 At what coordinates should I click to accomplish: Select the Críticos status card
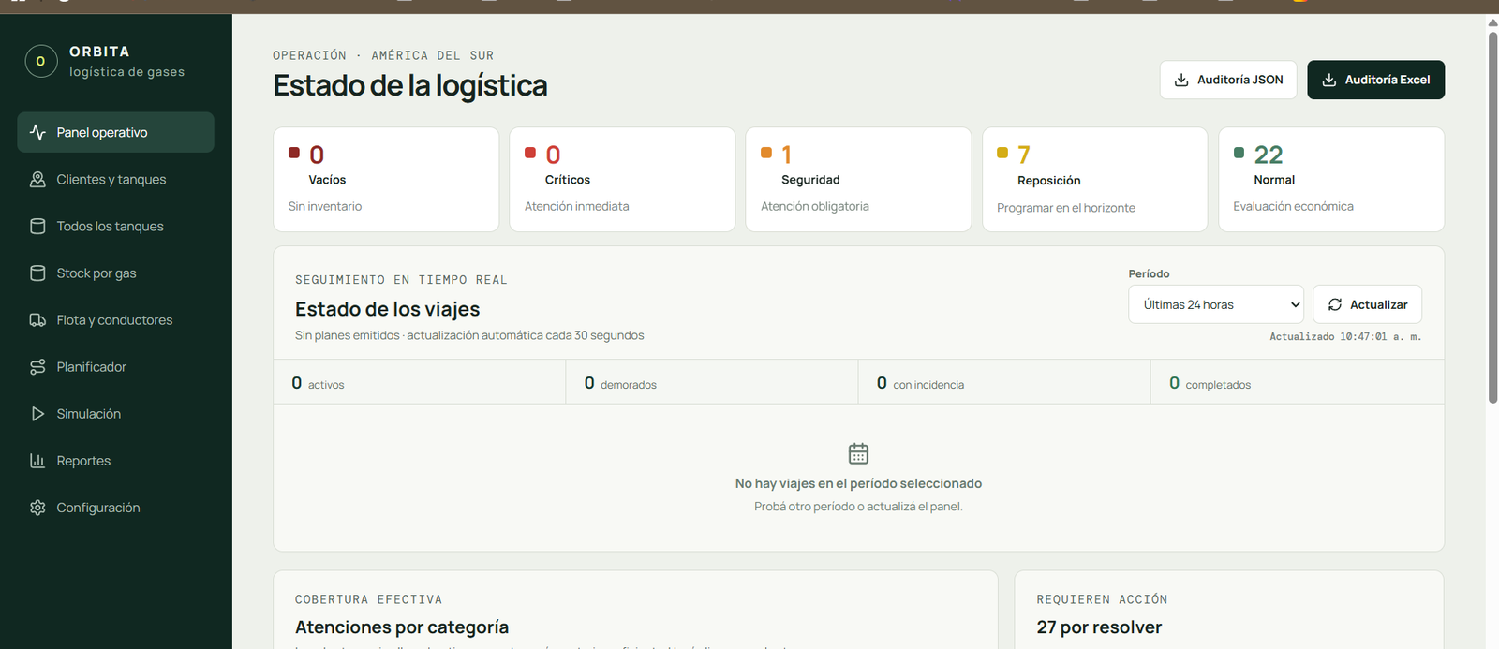tap(622, 179)
